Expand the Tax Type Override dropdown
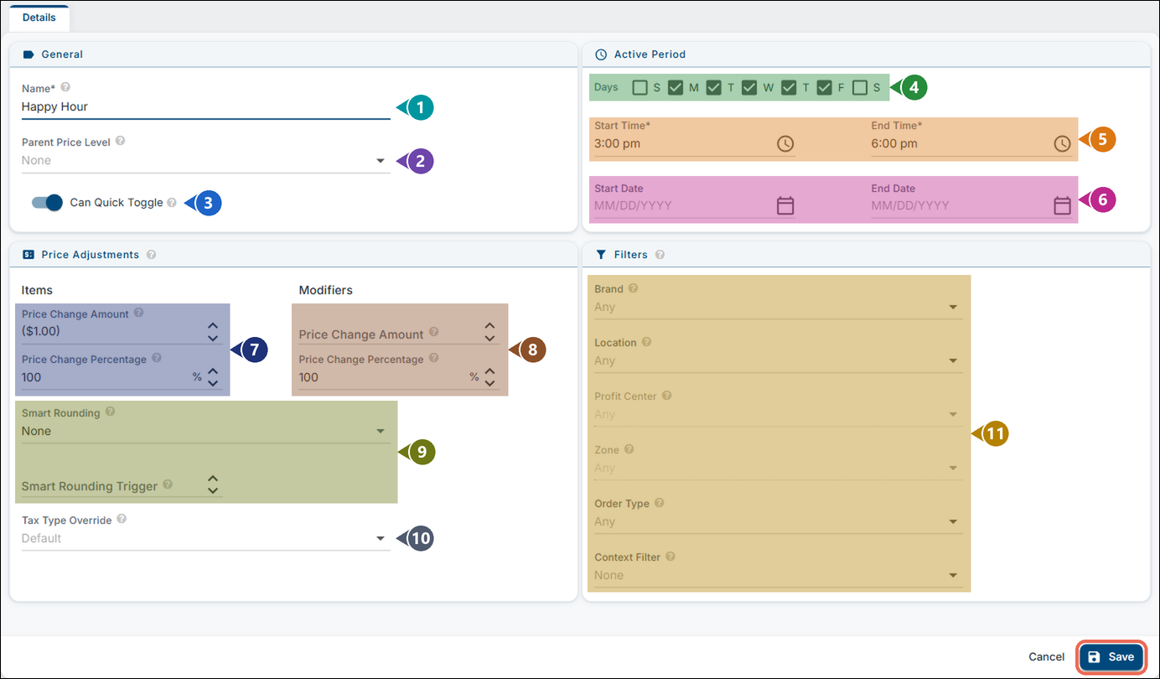 click(x=206, y=538)
